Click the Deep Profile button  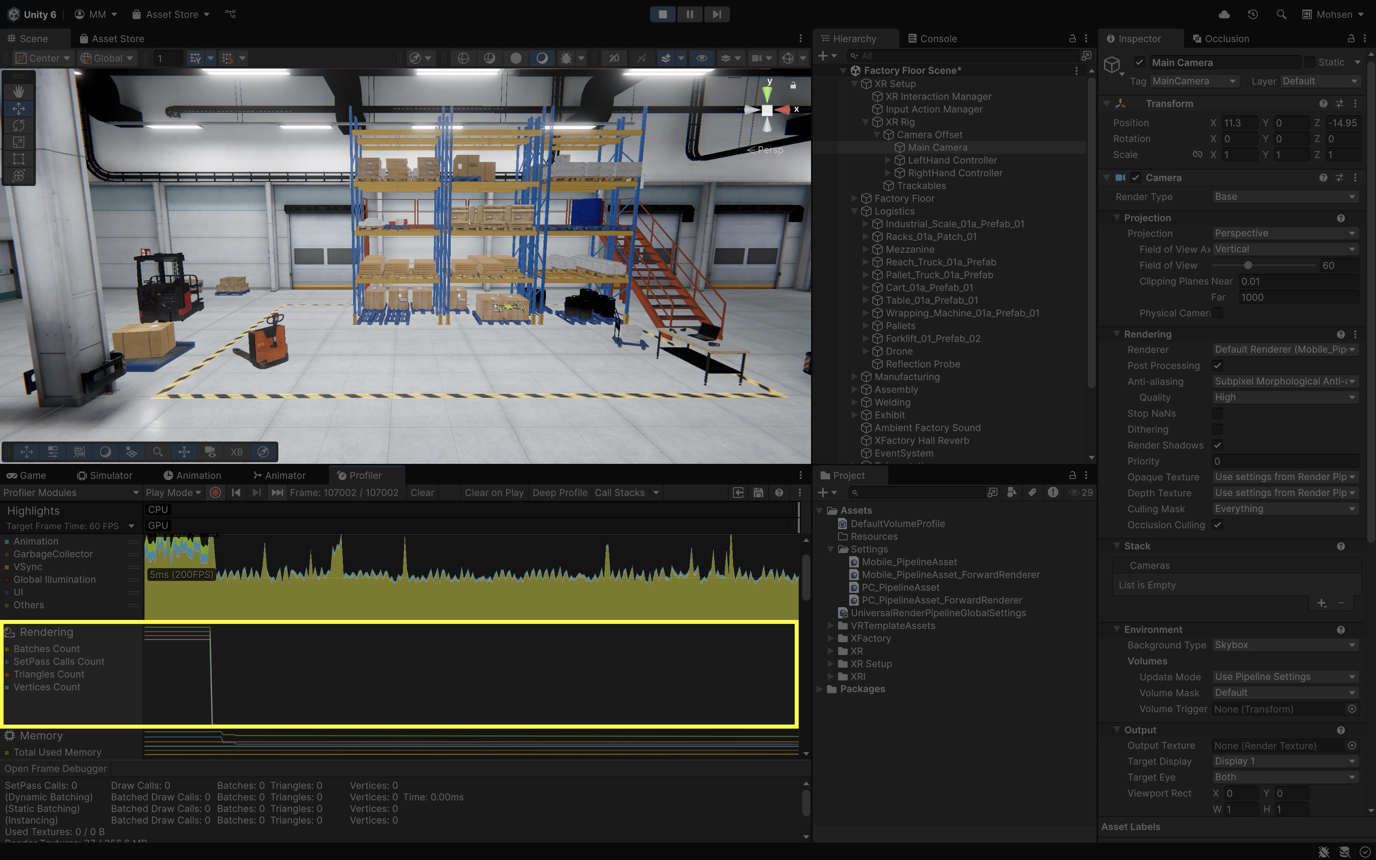click(x=559, y=493)
